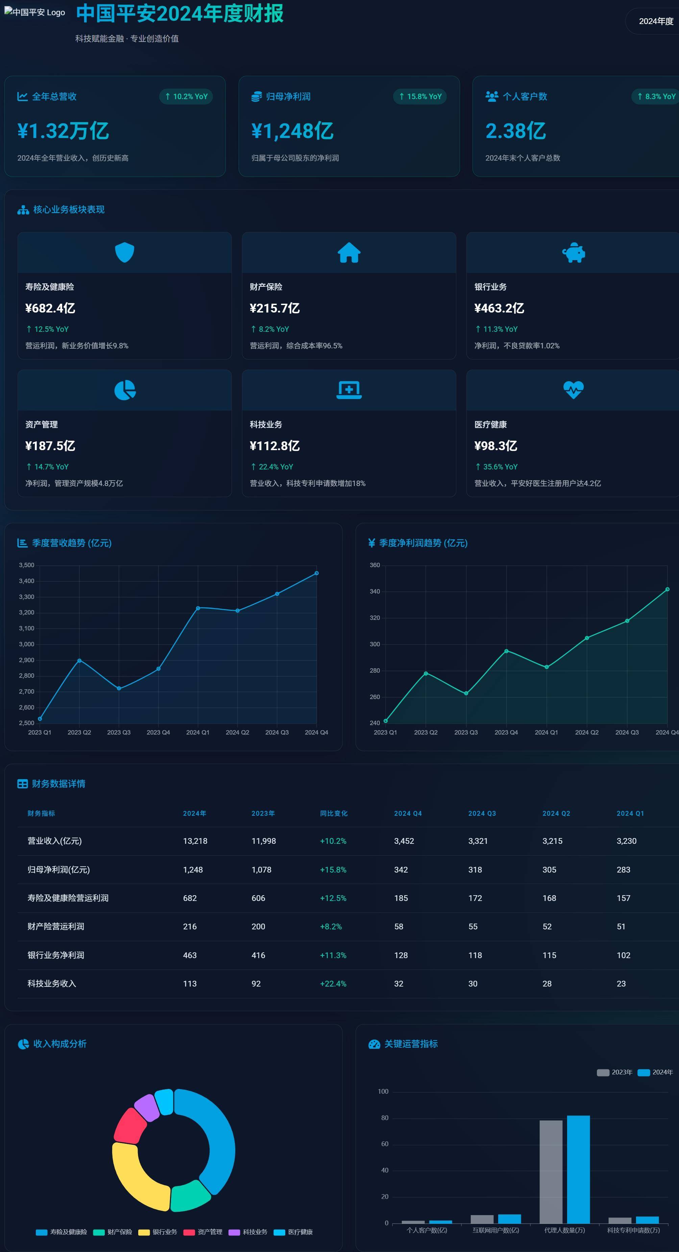The image size is (679, 1252).
Task: Toggle 科技业务 legend in donut chart
Action: [x=248, y=1232]
